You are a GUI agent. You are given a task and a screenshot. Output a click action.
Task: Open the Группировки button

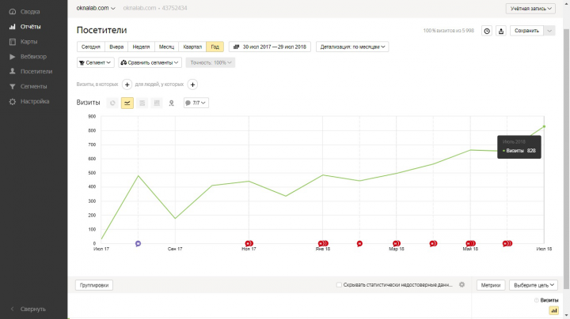click(x=94, y=285)
